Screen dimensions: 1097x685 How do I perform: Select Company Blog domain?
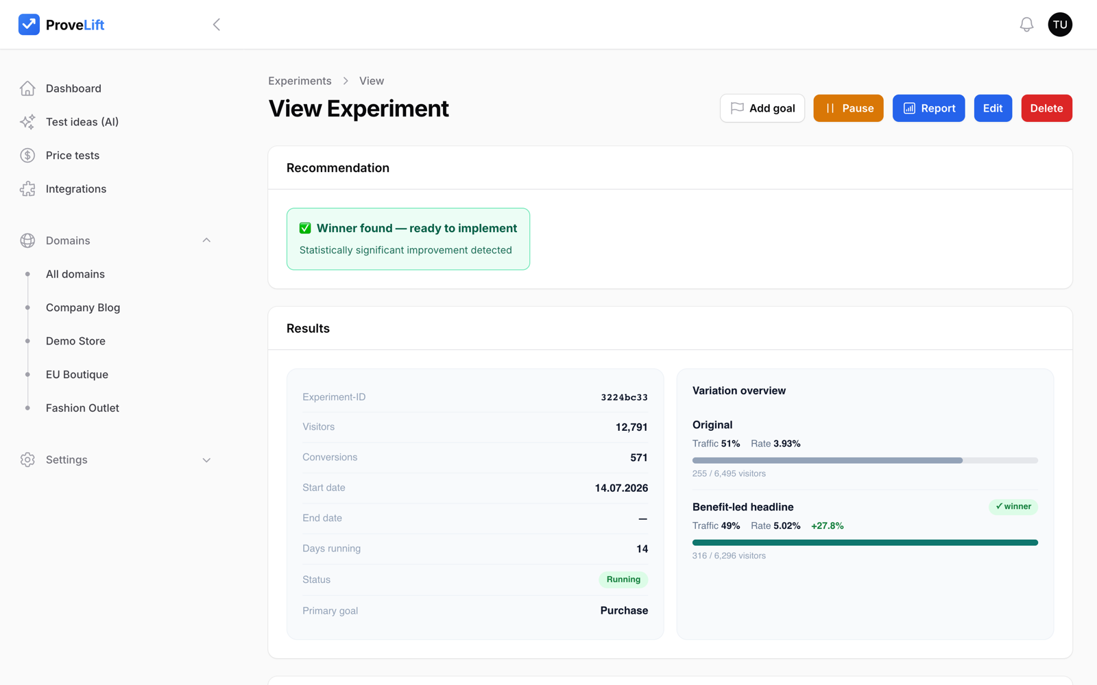pos(83,308)
